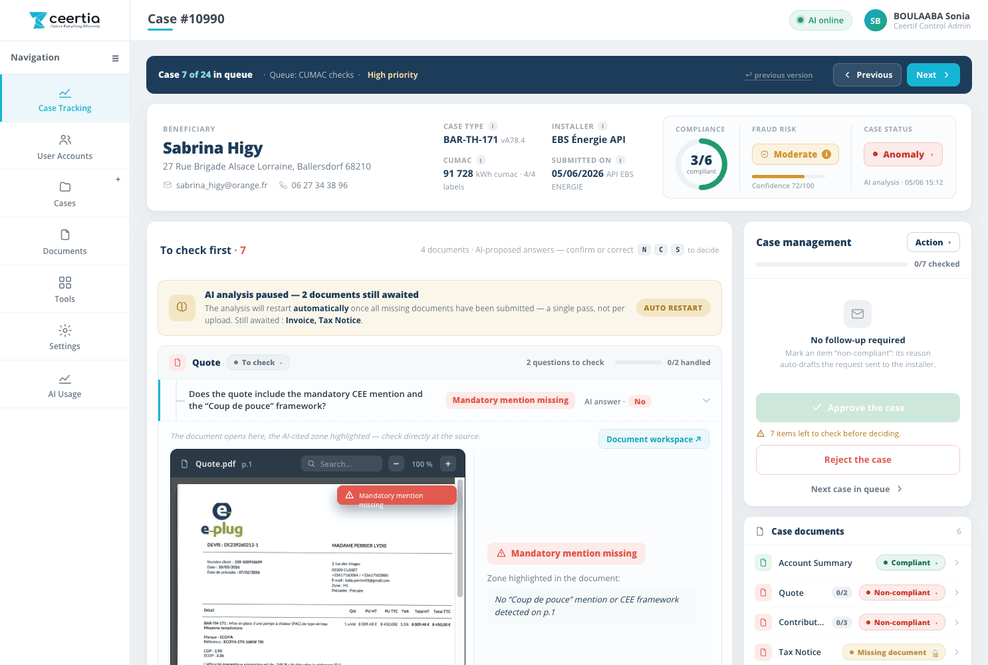Go to Next case in queue

point(856,489)
